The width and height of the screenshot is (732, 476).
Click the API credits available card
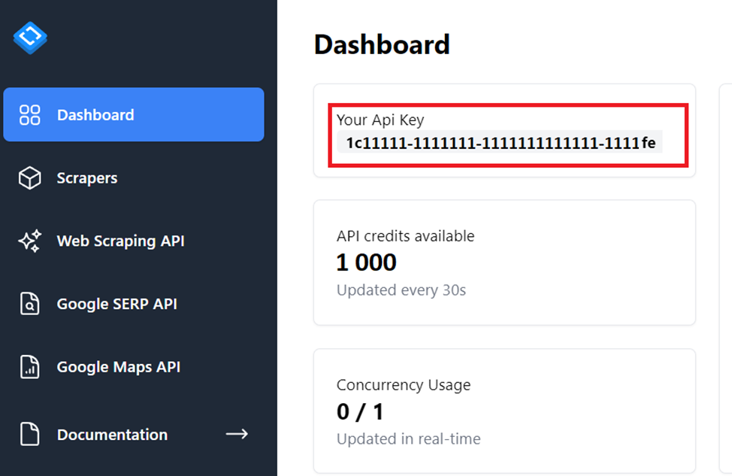coord(504,262)
